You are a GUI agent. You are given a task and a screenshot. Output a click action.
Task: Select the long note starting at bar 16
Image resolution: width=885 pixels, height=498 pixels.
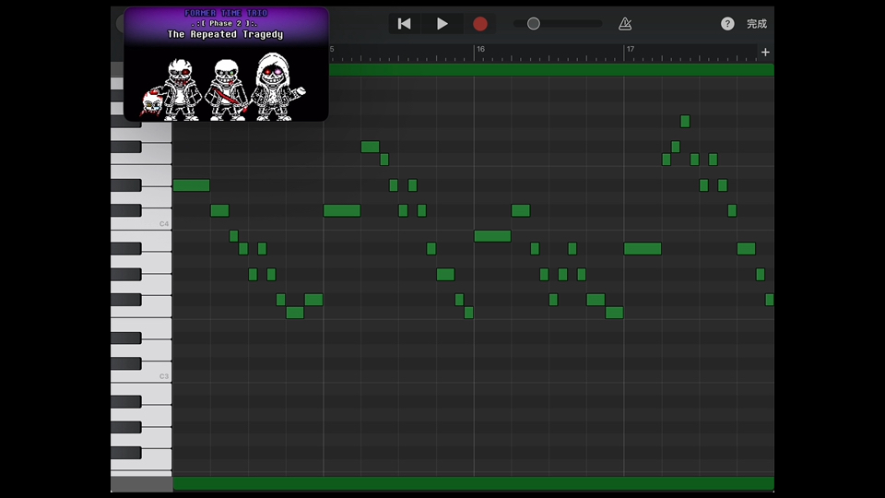click(x=492, y=236)
